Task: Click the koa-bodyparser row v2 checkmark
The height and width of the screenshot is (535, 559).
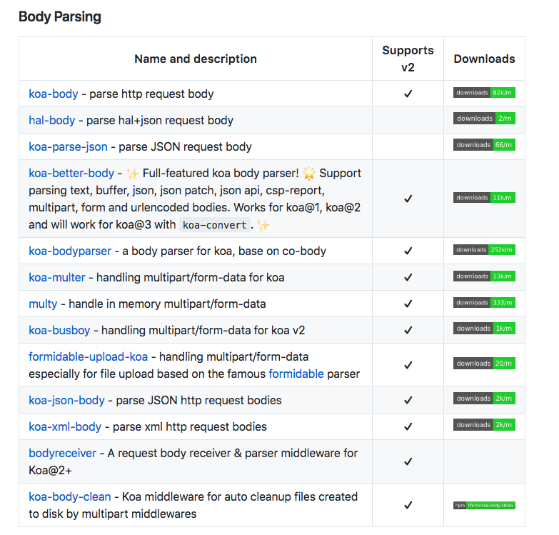Action: (x=408, y=251)
